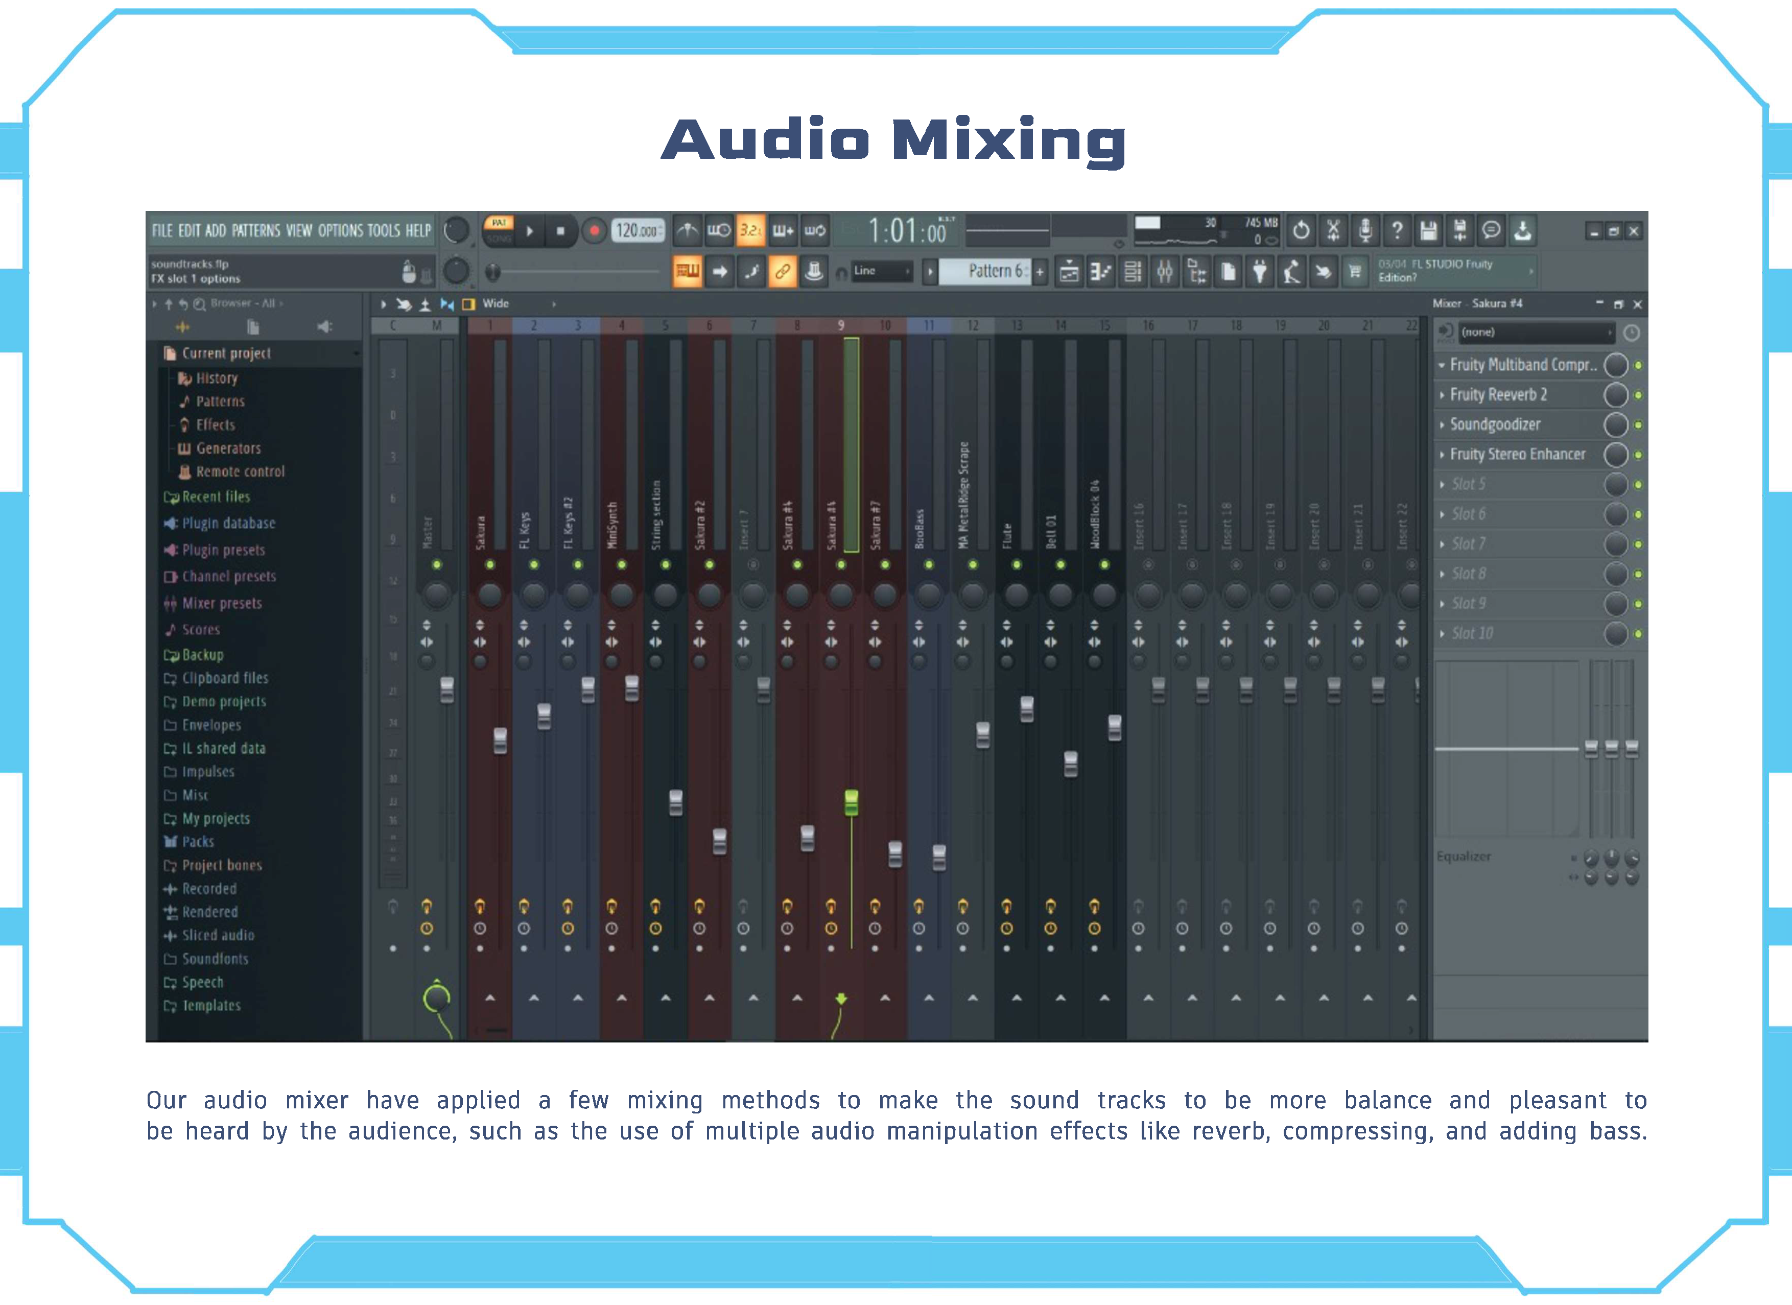Open the Soundgoodizer slot arrow menu
The height and width of the screenshot is (1305, 1792).
click(1442, 425)
